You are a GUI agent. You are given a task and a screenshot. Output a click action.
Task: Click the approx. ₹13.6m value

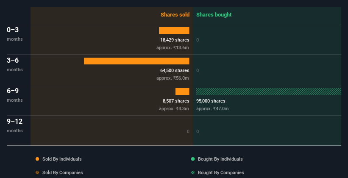click(173, 47)
